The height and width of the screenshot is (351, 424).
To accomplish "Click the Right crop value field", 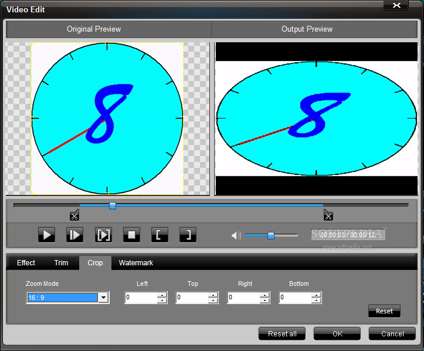I will coord(243,298).
